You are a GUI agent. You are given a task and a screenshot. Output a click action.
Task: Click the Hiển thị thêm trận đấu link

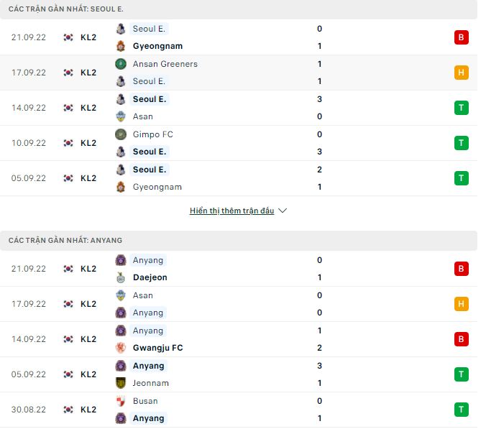[232, 211]
